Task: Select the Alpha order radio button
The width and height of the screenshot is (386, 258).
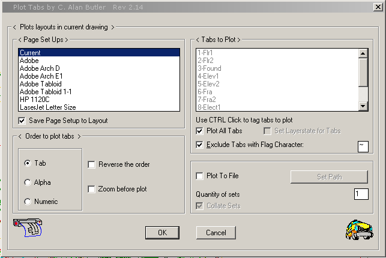Action: pos(28,182)
